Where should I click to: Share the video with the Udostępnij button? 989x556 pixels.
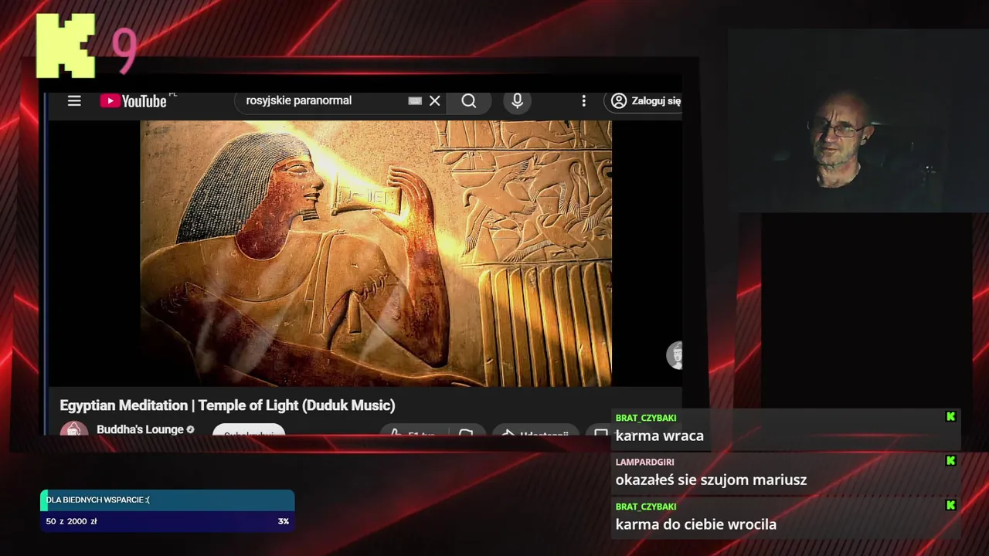pyautogui.click(x=535, y=431)
